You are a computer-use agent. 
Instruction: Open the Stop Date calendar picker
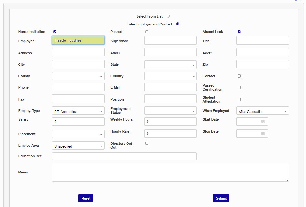[263, 134]
